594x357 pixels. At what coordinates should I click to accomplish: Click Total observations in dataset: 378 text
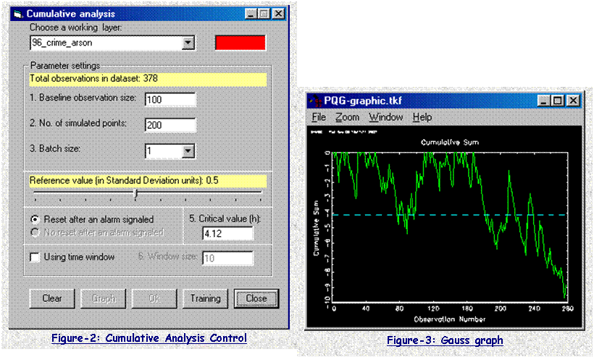(x=93, y=78)
